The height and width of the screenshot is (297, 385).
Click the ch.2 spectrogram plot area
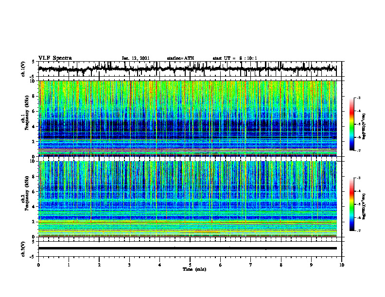188,199
